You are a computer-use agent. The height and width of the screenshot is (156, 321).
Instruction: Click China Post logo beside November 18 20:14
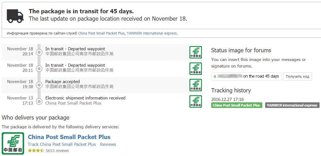tap(195, 52)
